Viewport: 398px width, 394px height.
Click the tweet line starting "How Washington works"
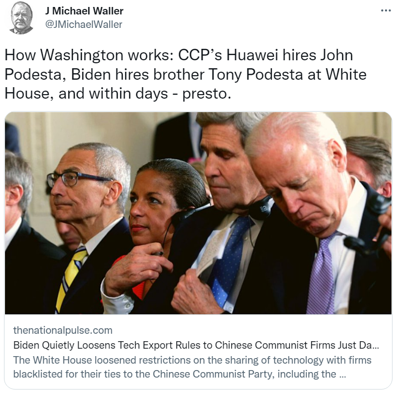point(179,55)
